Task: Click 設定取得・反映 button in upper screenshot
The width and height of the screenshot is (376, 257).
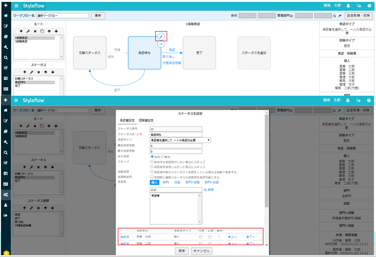Action: click(358, 16)
